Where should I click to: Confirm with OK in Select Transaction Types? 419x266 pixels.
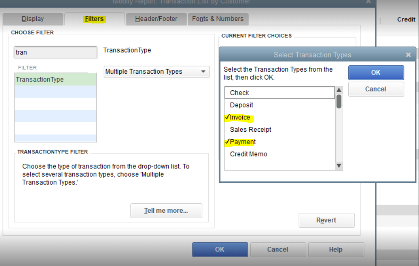[376, 72]
